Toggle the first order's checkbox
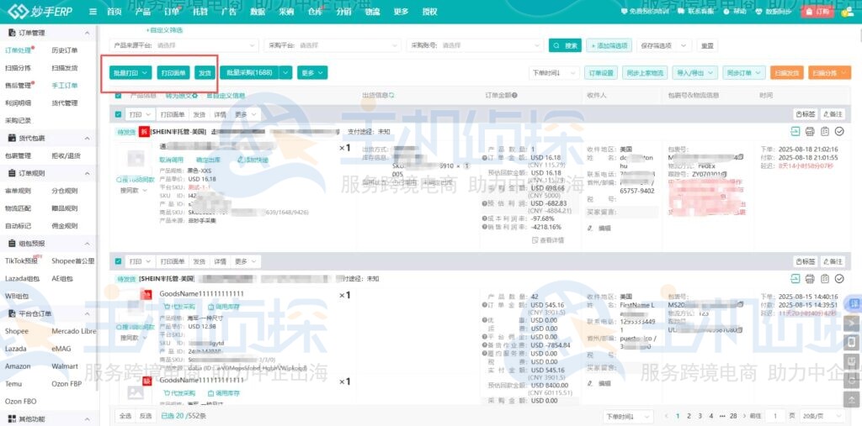The image size is (862, 426). pyautogui.click(x=118, y=114)
